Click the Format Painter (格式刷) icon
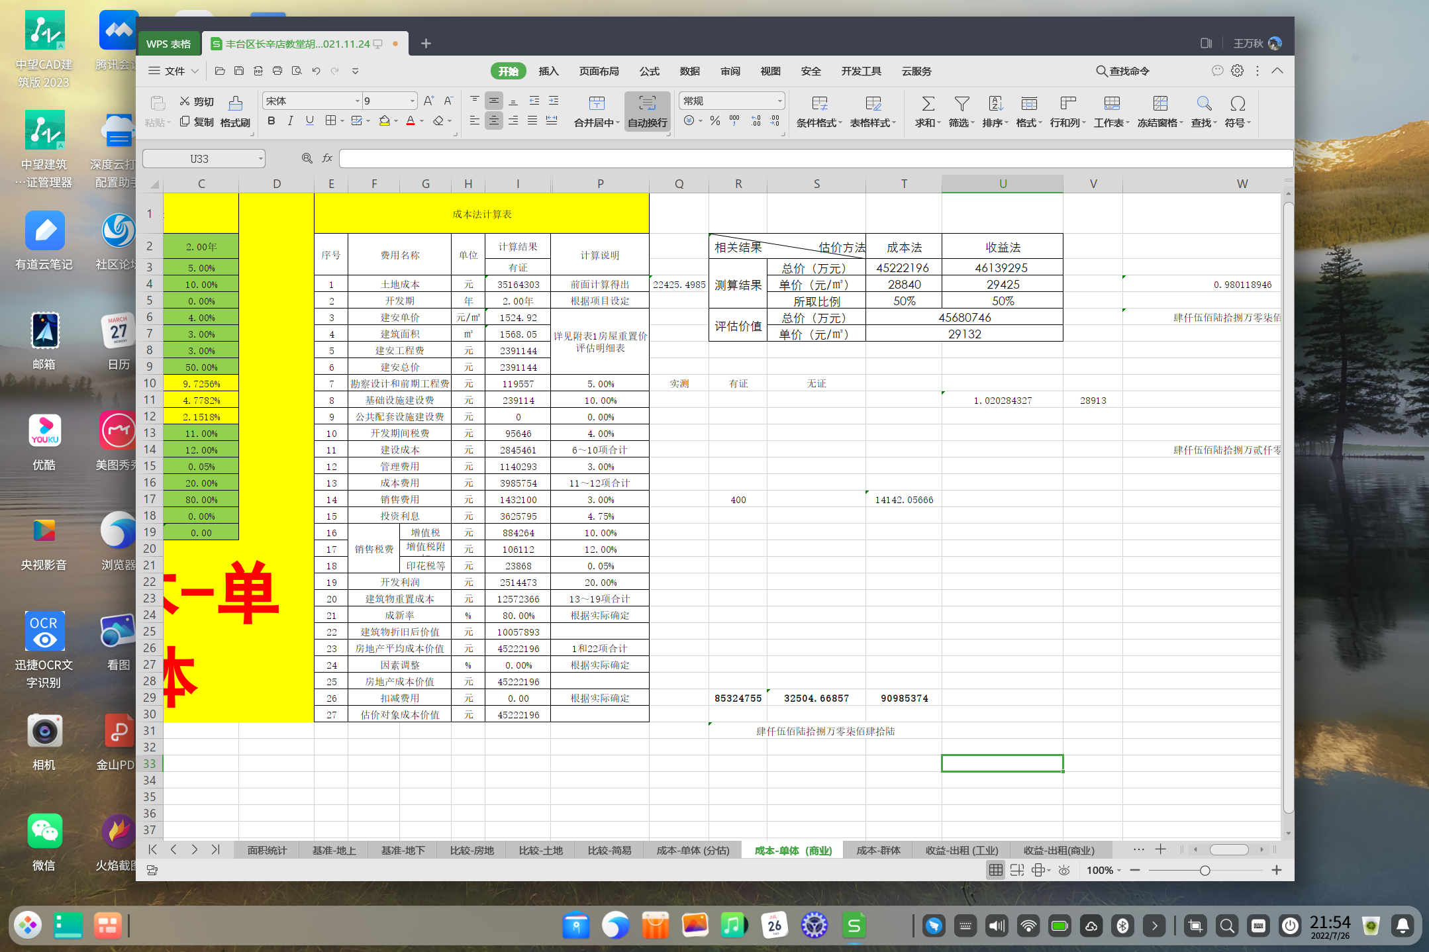Image resolution: width=1429 pixels, height=952 pixels. tap(235, 104)
